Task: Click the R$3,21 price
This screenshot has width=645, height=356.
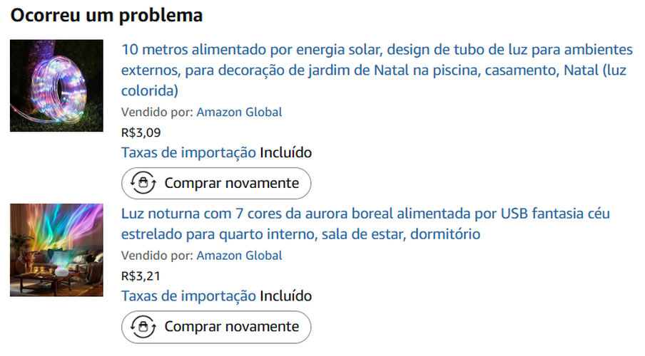Action: pyautogui.click(x=141, y=276)
